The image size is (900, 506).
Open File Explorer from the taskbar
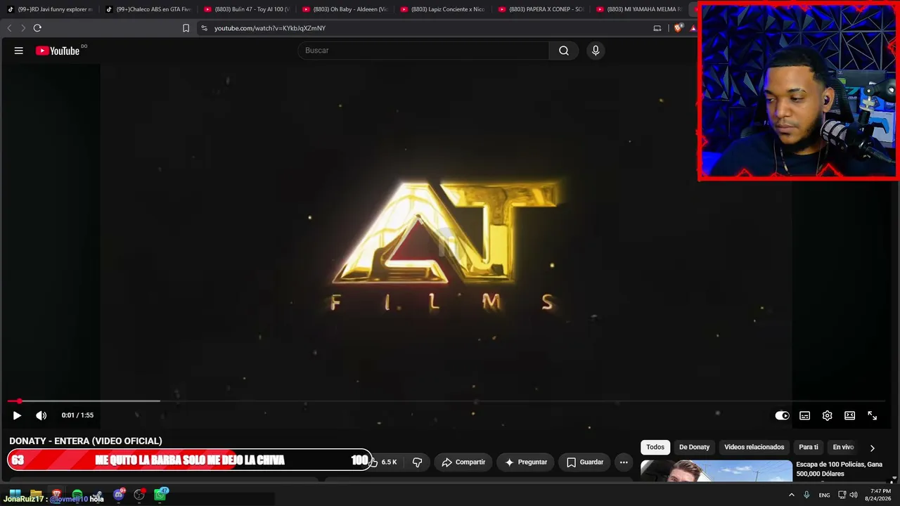[36, 494]
